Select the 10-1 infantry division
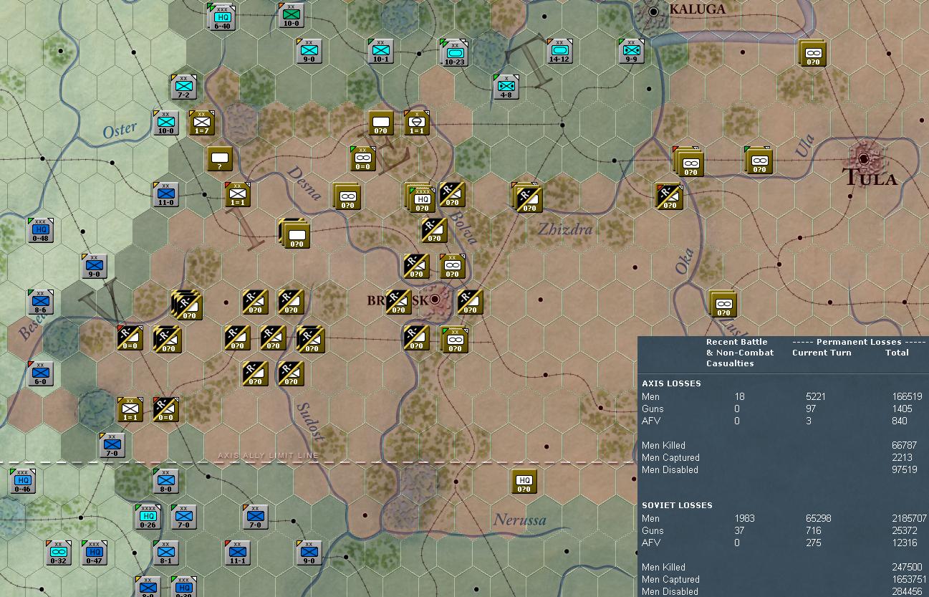Viewport: 929px width, 597px height. pos(380,52)
